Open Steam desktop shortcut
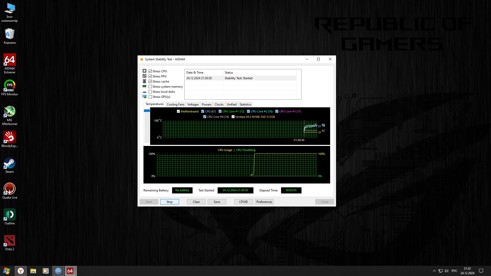 click(10, 163)
